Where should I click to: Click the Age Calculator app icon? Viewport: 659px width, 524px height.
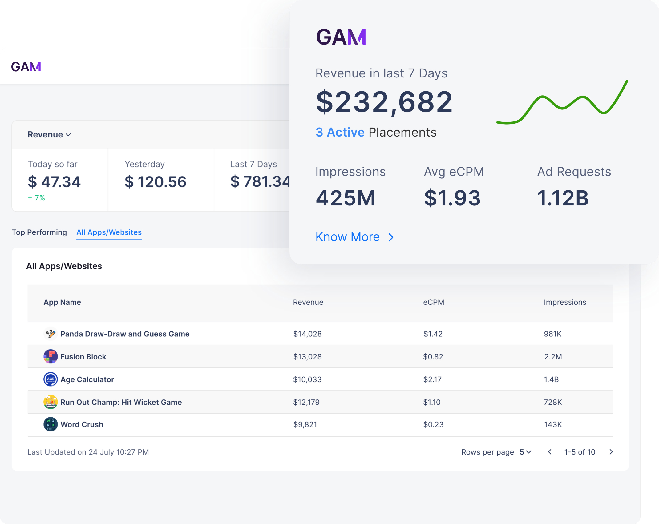point(51,379)
